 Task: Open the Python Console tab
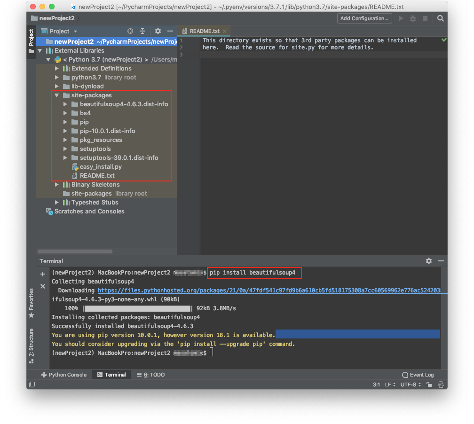[64, 375]
